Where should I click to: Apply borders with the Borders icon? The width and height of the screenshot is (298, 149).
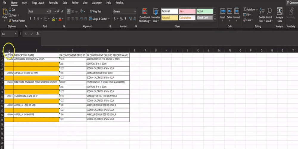(x=46, y=18)
